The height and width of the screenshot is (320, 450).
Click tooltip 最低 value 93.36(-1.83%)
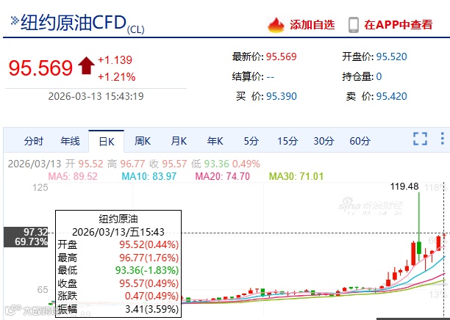click(x=147, y=270)
